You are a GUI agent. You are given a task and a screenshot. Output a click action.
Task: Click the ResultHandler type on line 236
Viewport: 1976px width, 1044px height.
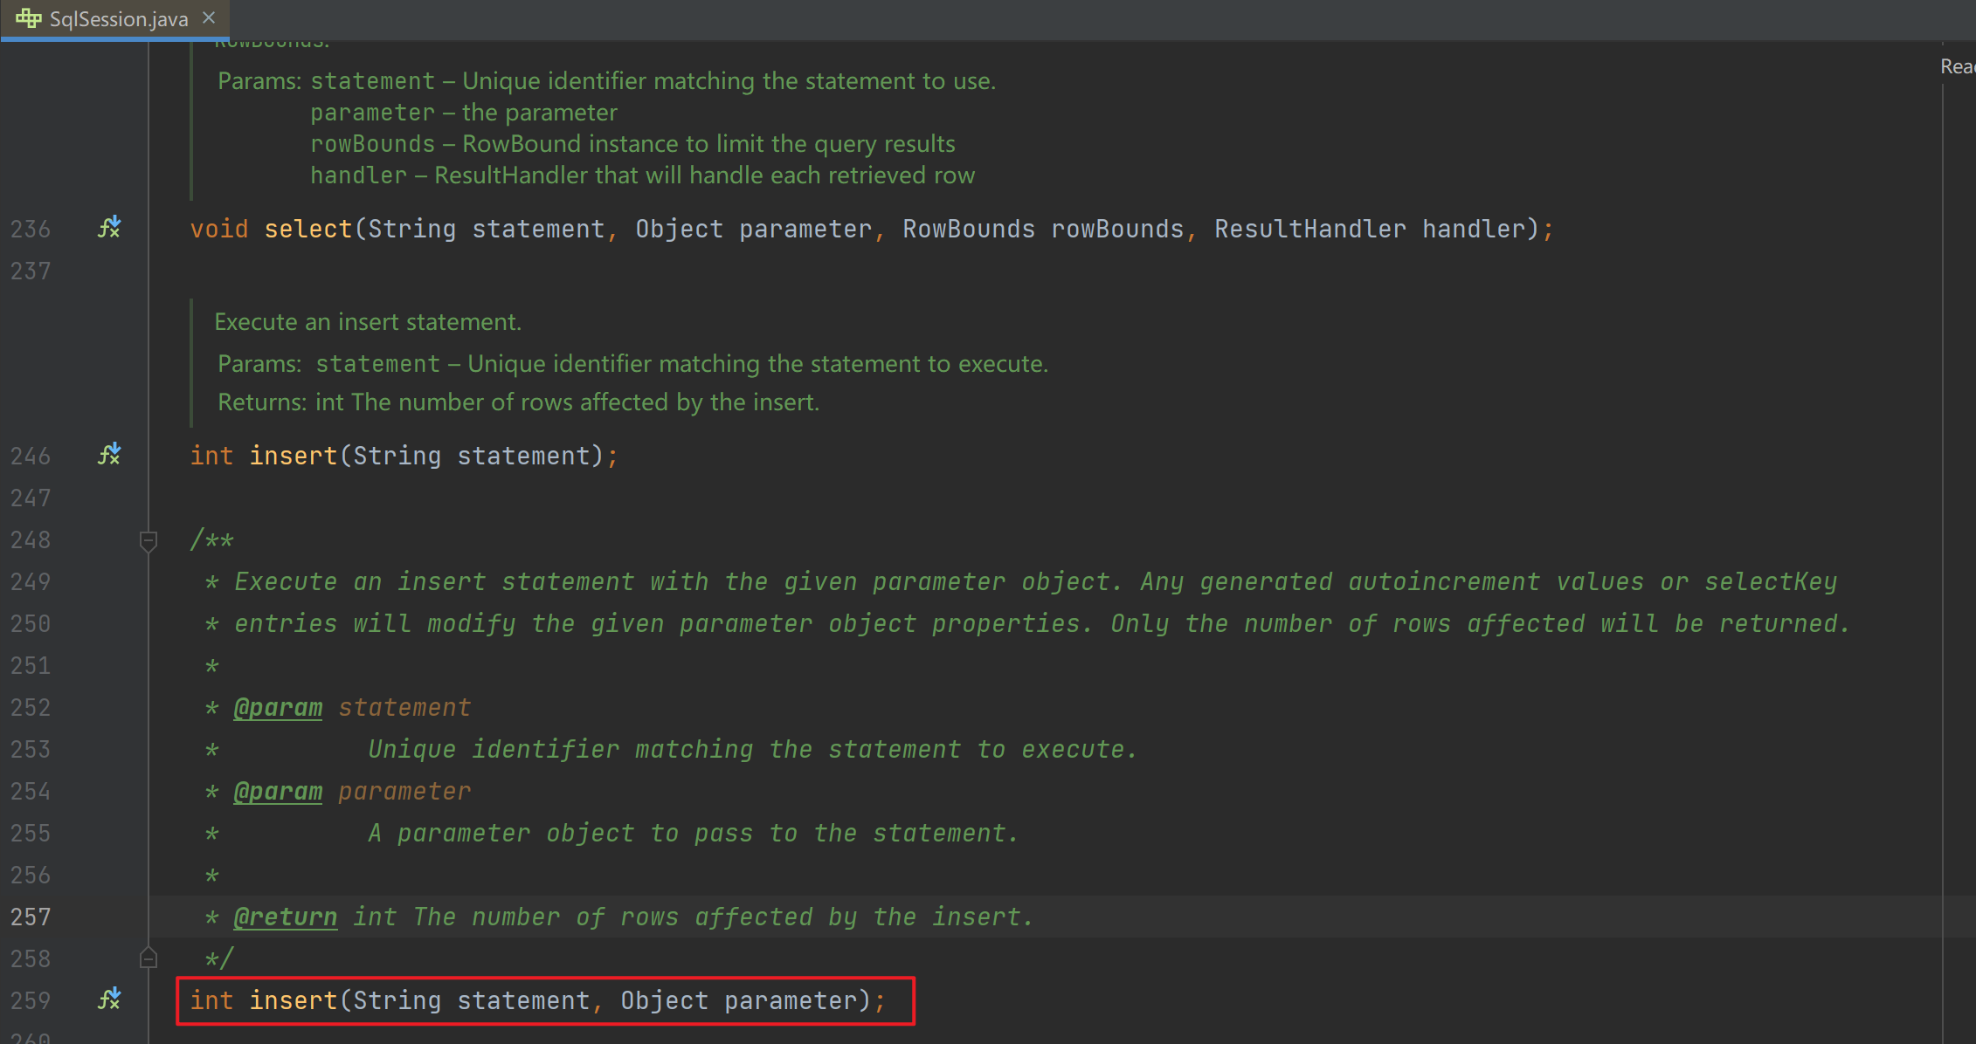(1310, 229)
